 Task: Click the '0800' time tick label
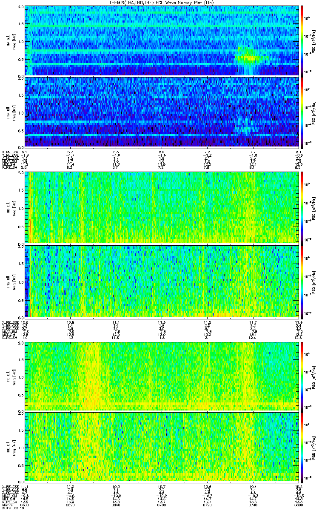(x=298, y=505)
